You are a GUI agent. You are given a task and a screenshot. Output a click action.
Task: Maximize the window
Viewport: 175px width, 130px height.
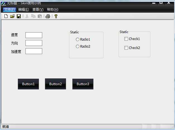tap(161, 3)
